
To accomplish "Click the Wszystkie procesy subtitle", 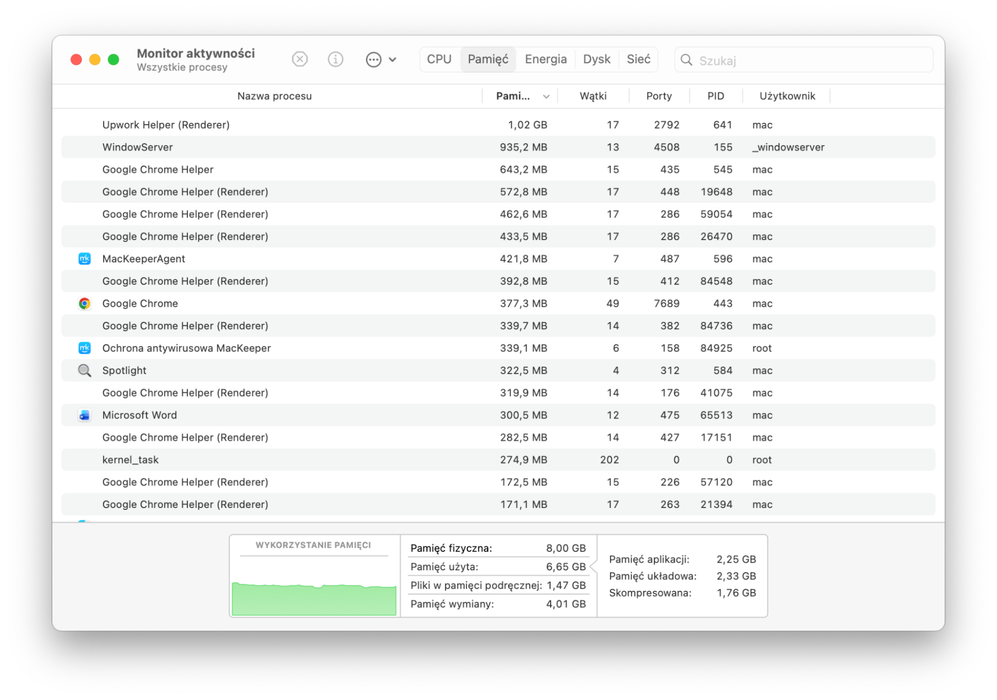I will pyautogui.click(x=182, y=67).
